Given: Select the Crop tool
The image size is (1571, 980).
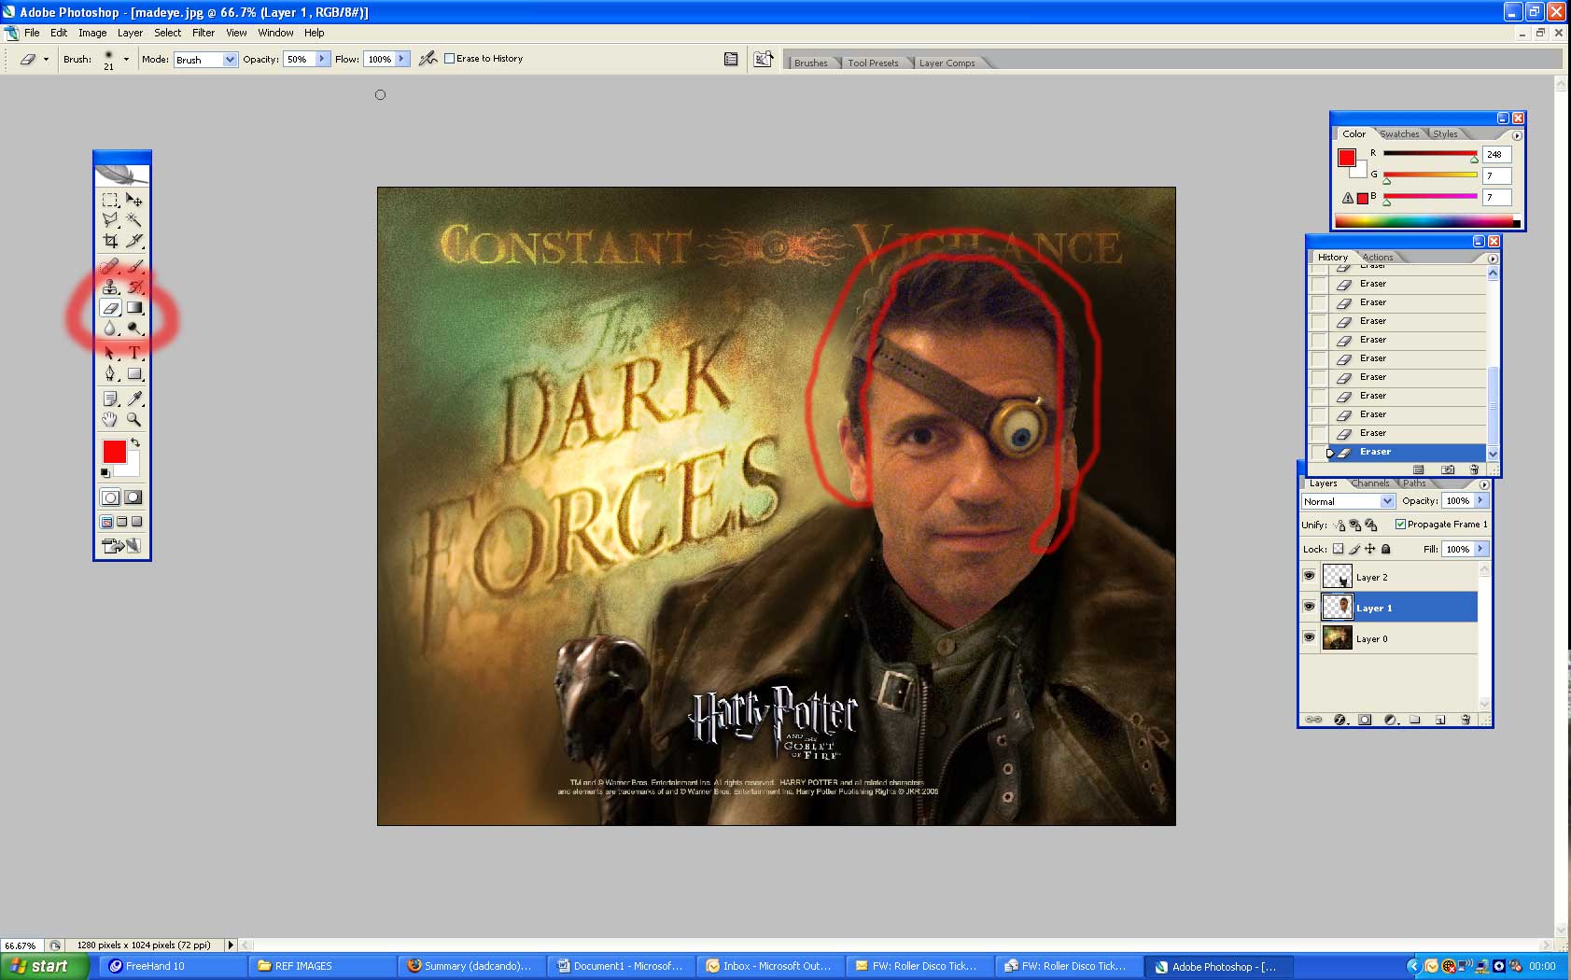Looking at the screenshot, I should [110, 241].
